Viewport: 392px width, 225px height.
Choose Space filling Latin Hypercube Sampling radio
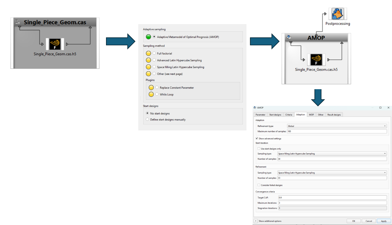154,67
